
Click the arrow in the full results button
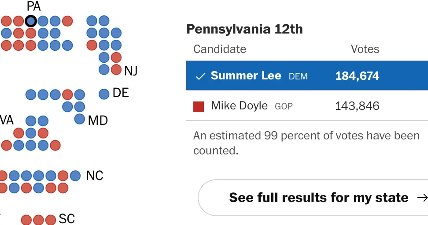(423, 198)
